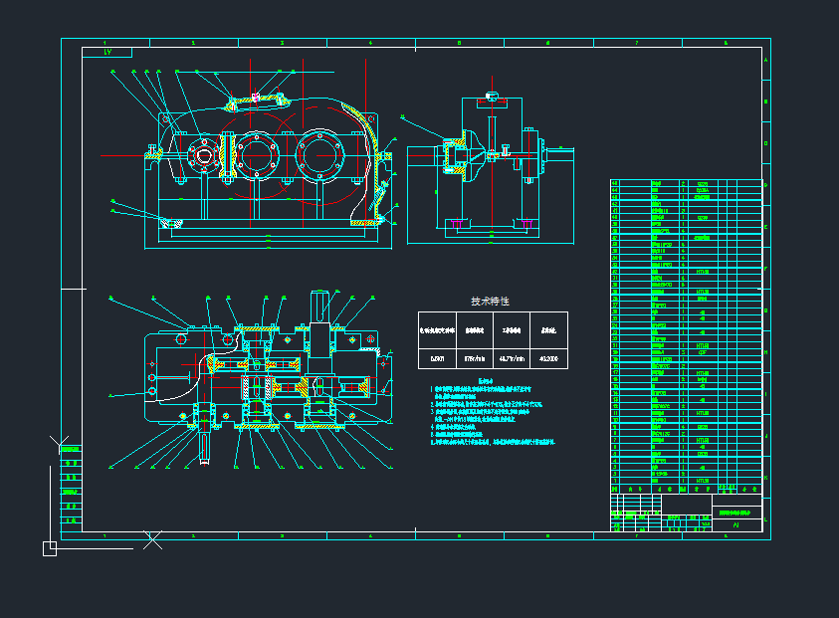Select the 技术特性 title text
Image resolution: width=839 pixels, height=618 pixels.
[491, 301]
